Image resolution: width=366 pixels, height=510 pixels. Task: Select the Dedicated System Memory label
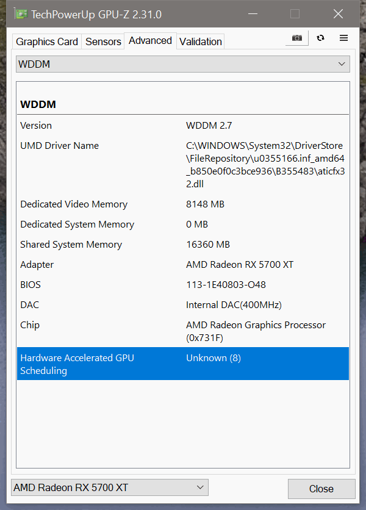[77, 224]
